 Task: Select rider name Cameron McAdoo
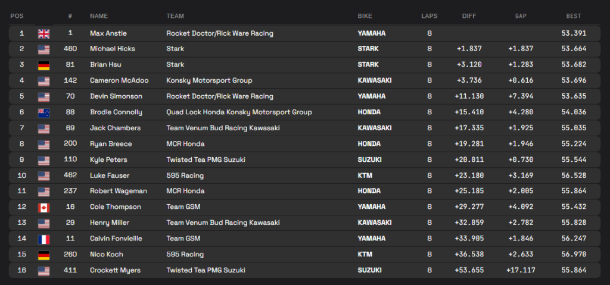pyautogui.click(x=119, y=80)
